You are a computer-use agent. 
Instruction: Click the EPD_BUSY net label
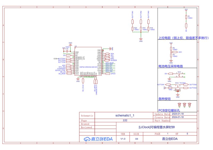pos(110,63)
